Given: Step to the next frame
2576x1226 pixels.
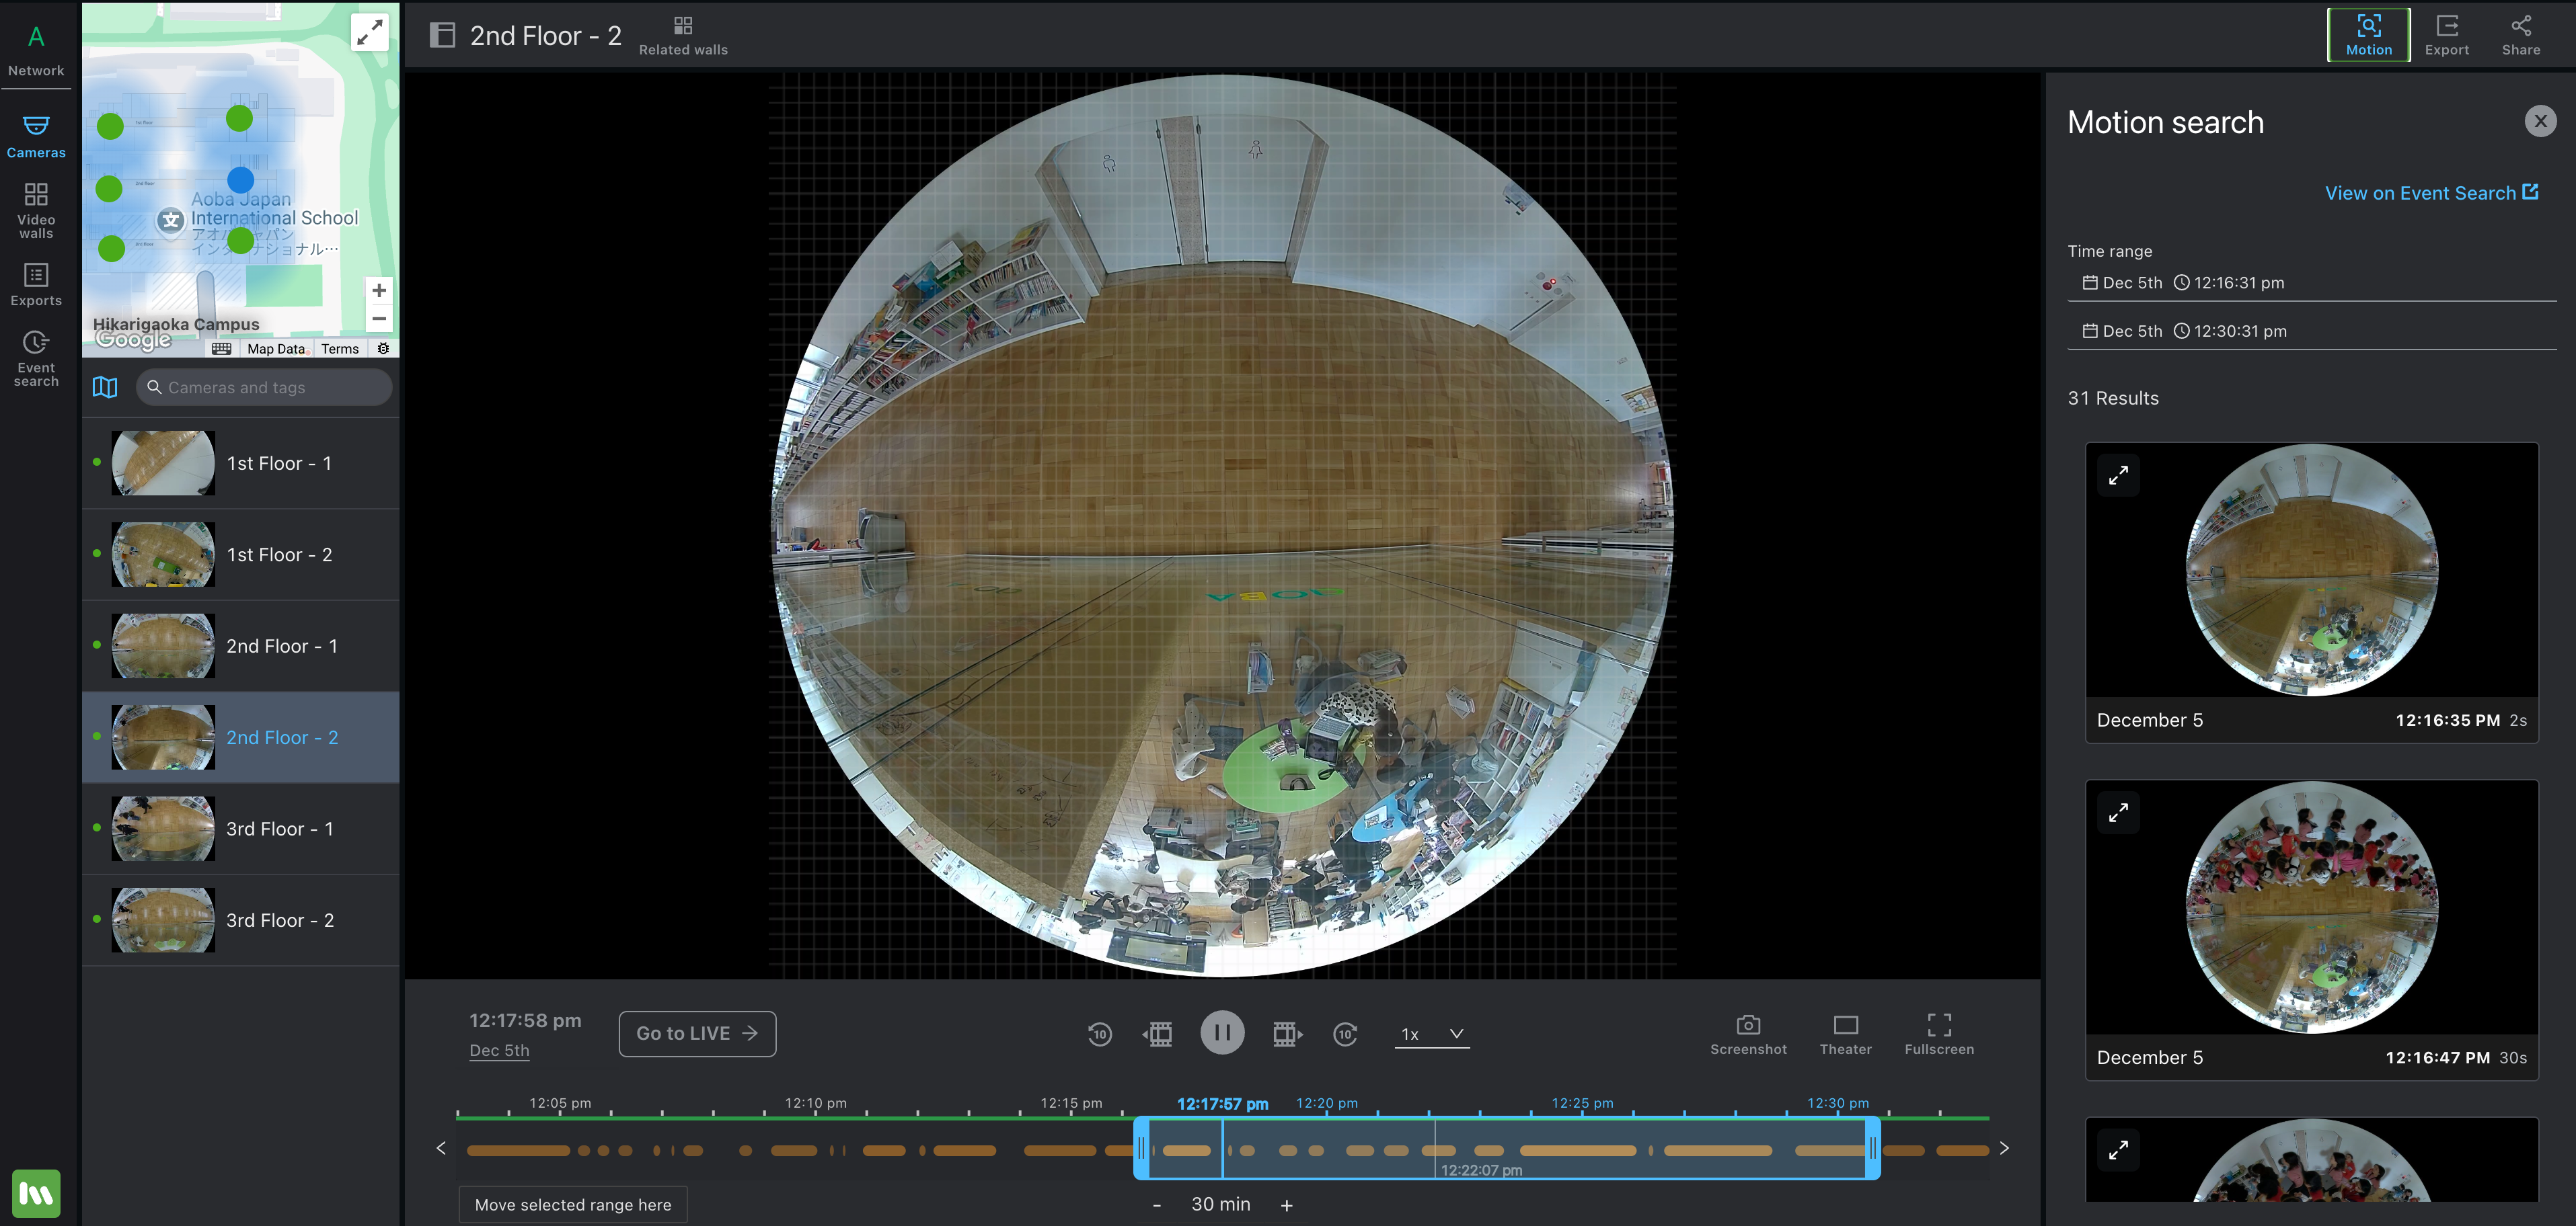Looking at the screenshot, I should point(1286,1033).
